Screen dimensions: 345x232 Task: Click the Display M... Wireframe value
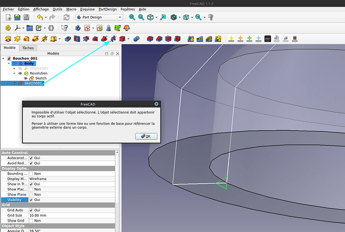pos(71,179)
